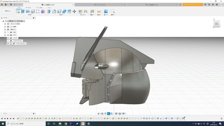Switch to the Sheet Metal ribbon tab
The image size is (224, 126).
(39, 8)
